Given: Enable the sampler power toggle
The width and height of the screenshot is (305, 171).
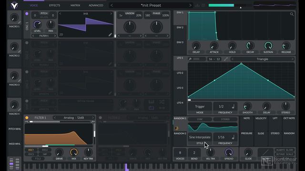Looking at the screenshot, I should pos(27,101).
